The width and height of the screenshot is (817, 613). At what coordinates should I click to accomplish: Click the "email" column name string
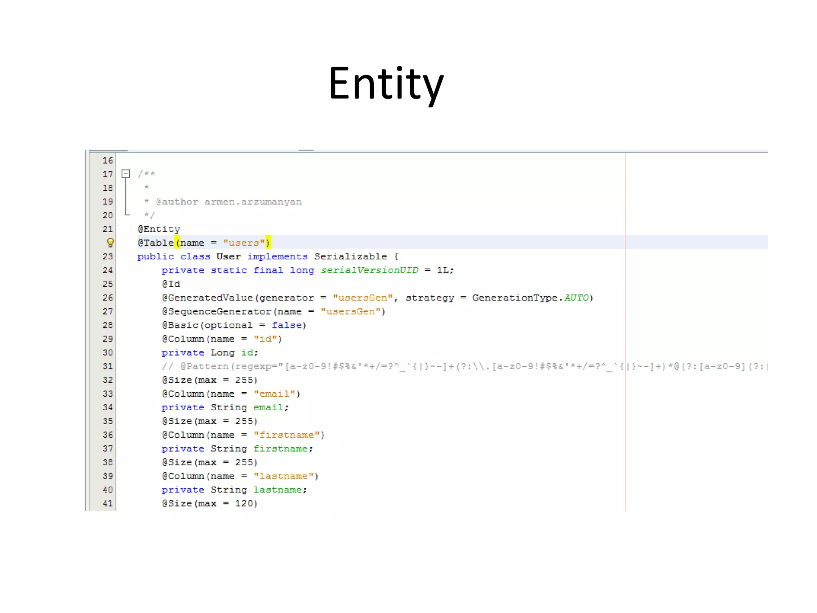point(274,394)
